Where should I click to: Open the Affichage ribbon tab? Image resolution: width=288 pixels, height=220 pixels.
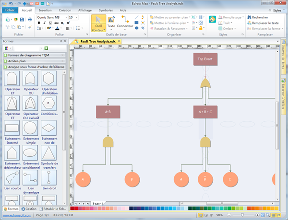[85, 10]
